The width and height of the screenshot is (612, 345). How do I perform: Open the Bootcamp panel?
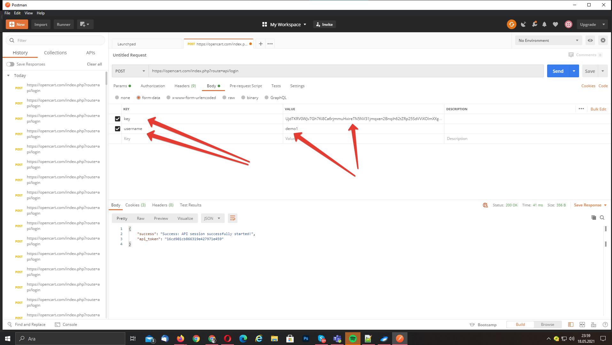tap(483, 325)
